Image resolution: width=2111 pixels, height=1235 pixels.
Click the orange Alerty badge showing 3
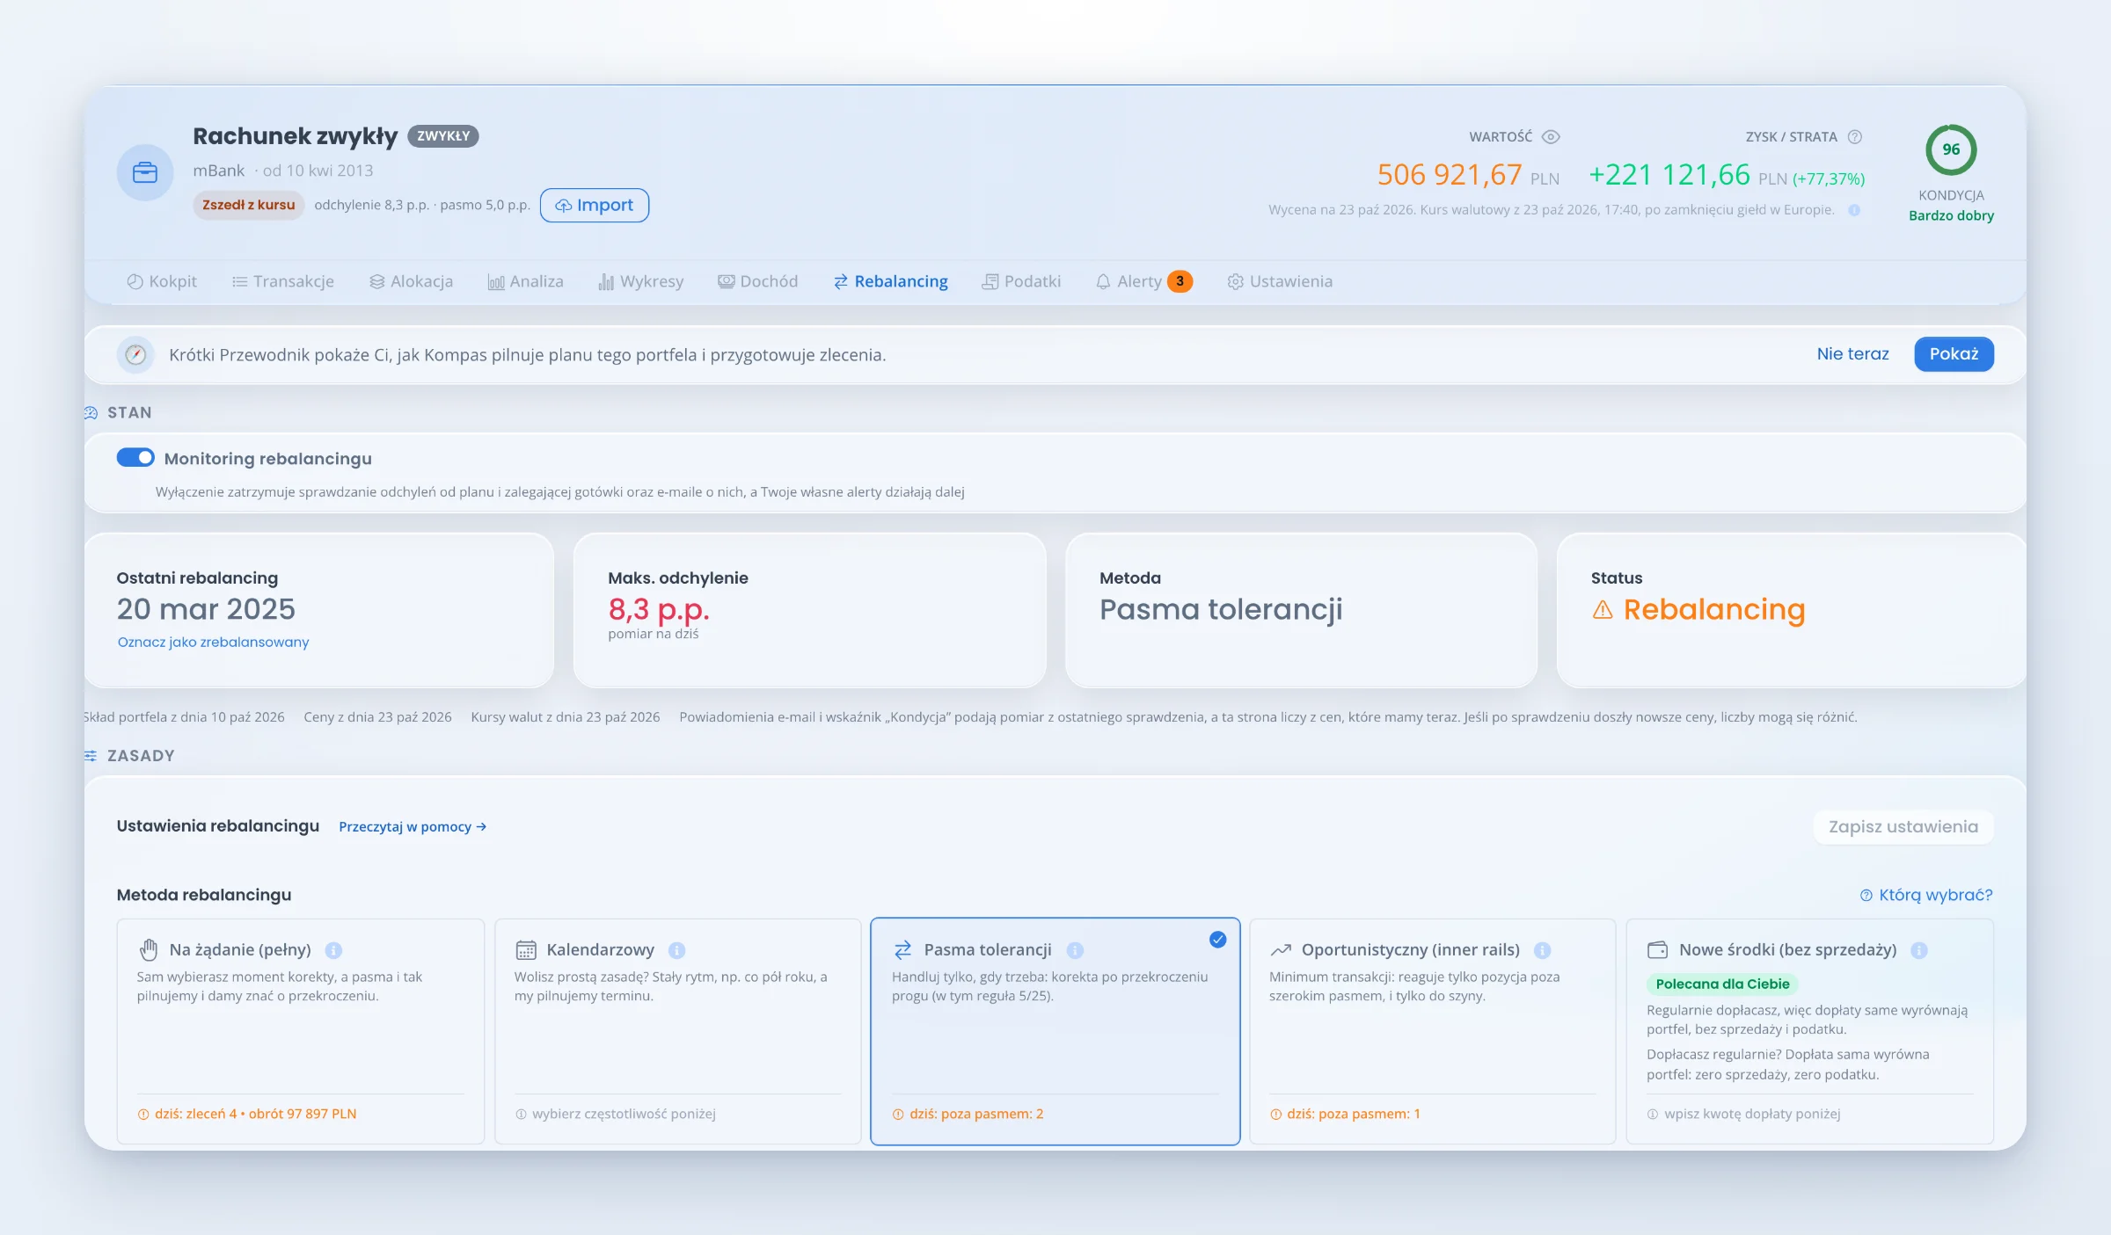tap(1180, 281)
